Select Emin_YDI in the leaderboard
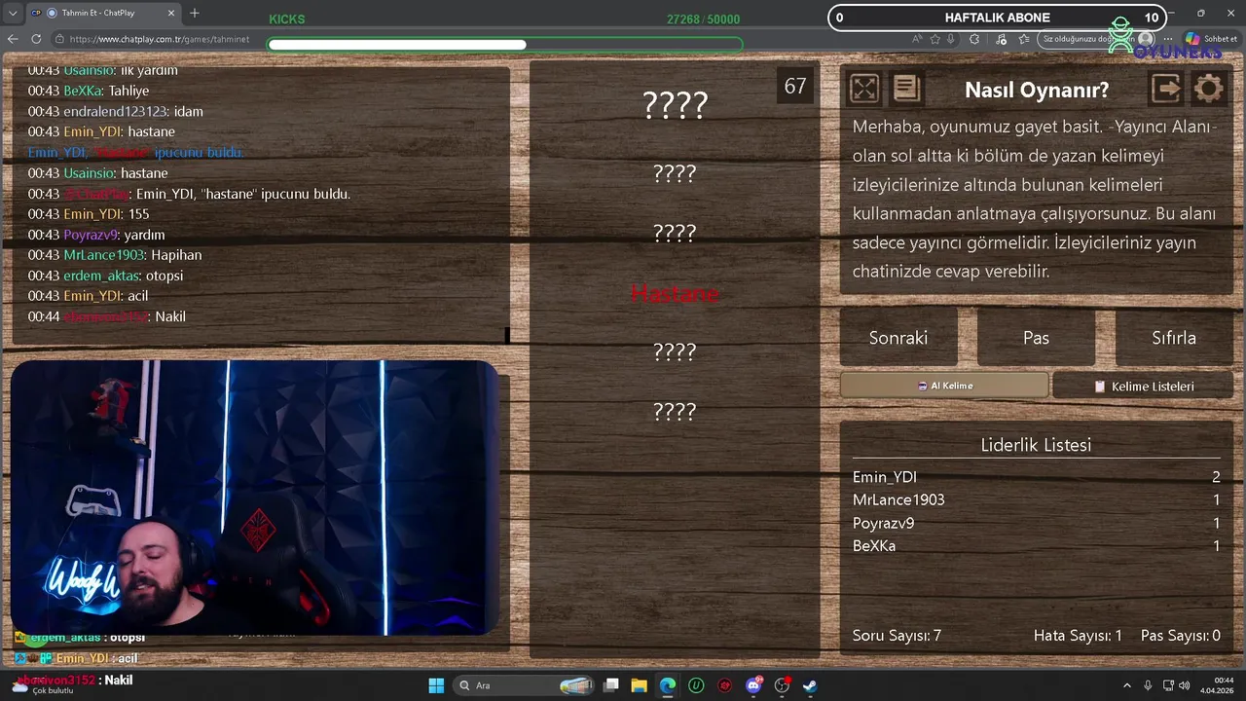The height and width of the screenshot is (701, 1246). coord(884,477)
